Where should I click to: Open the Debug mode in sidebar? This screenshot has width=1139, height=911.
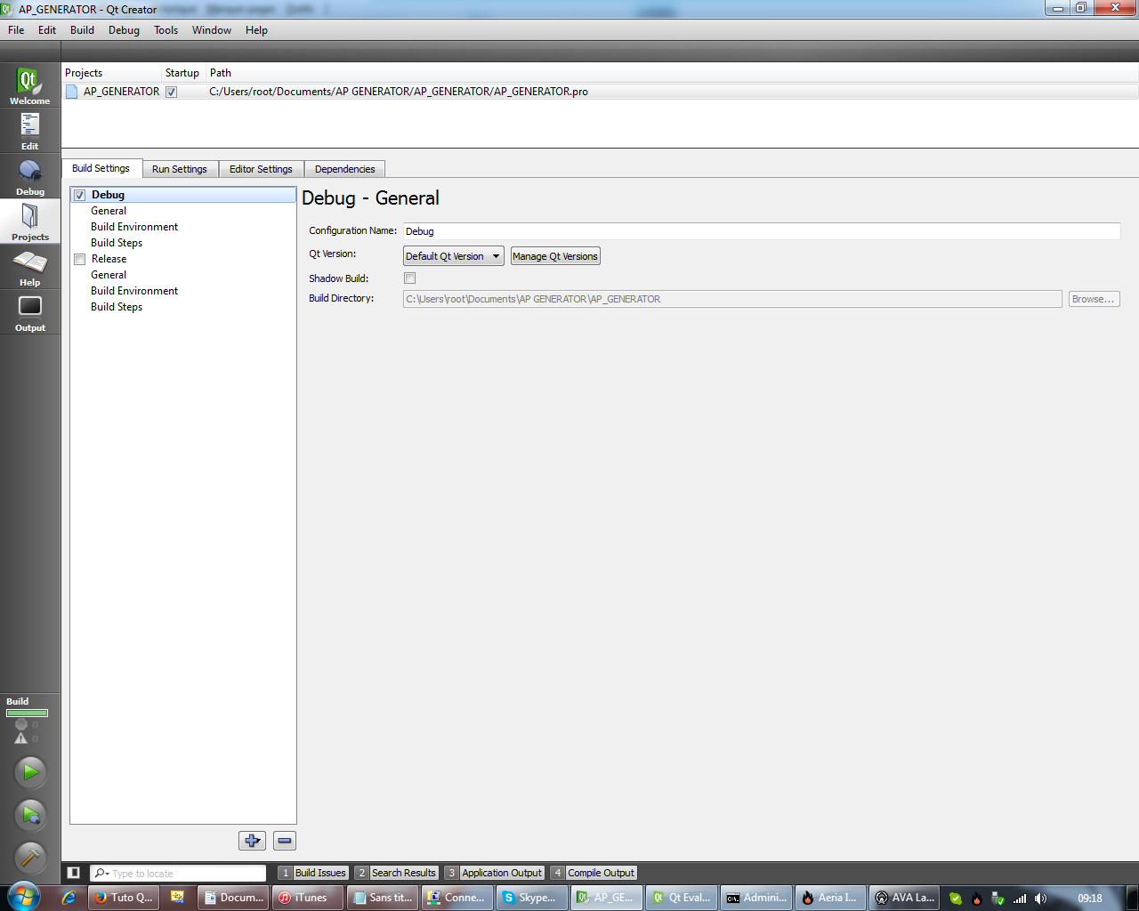coord(29,176)
